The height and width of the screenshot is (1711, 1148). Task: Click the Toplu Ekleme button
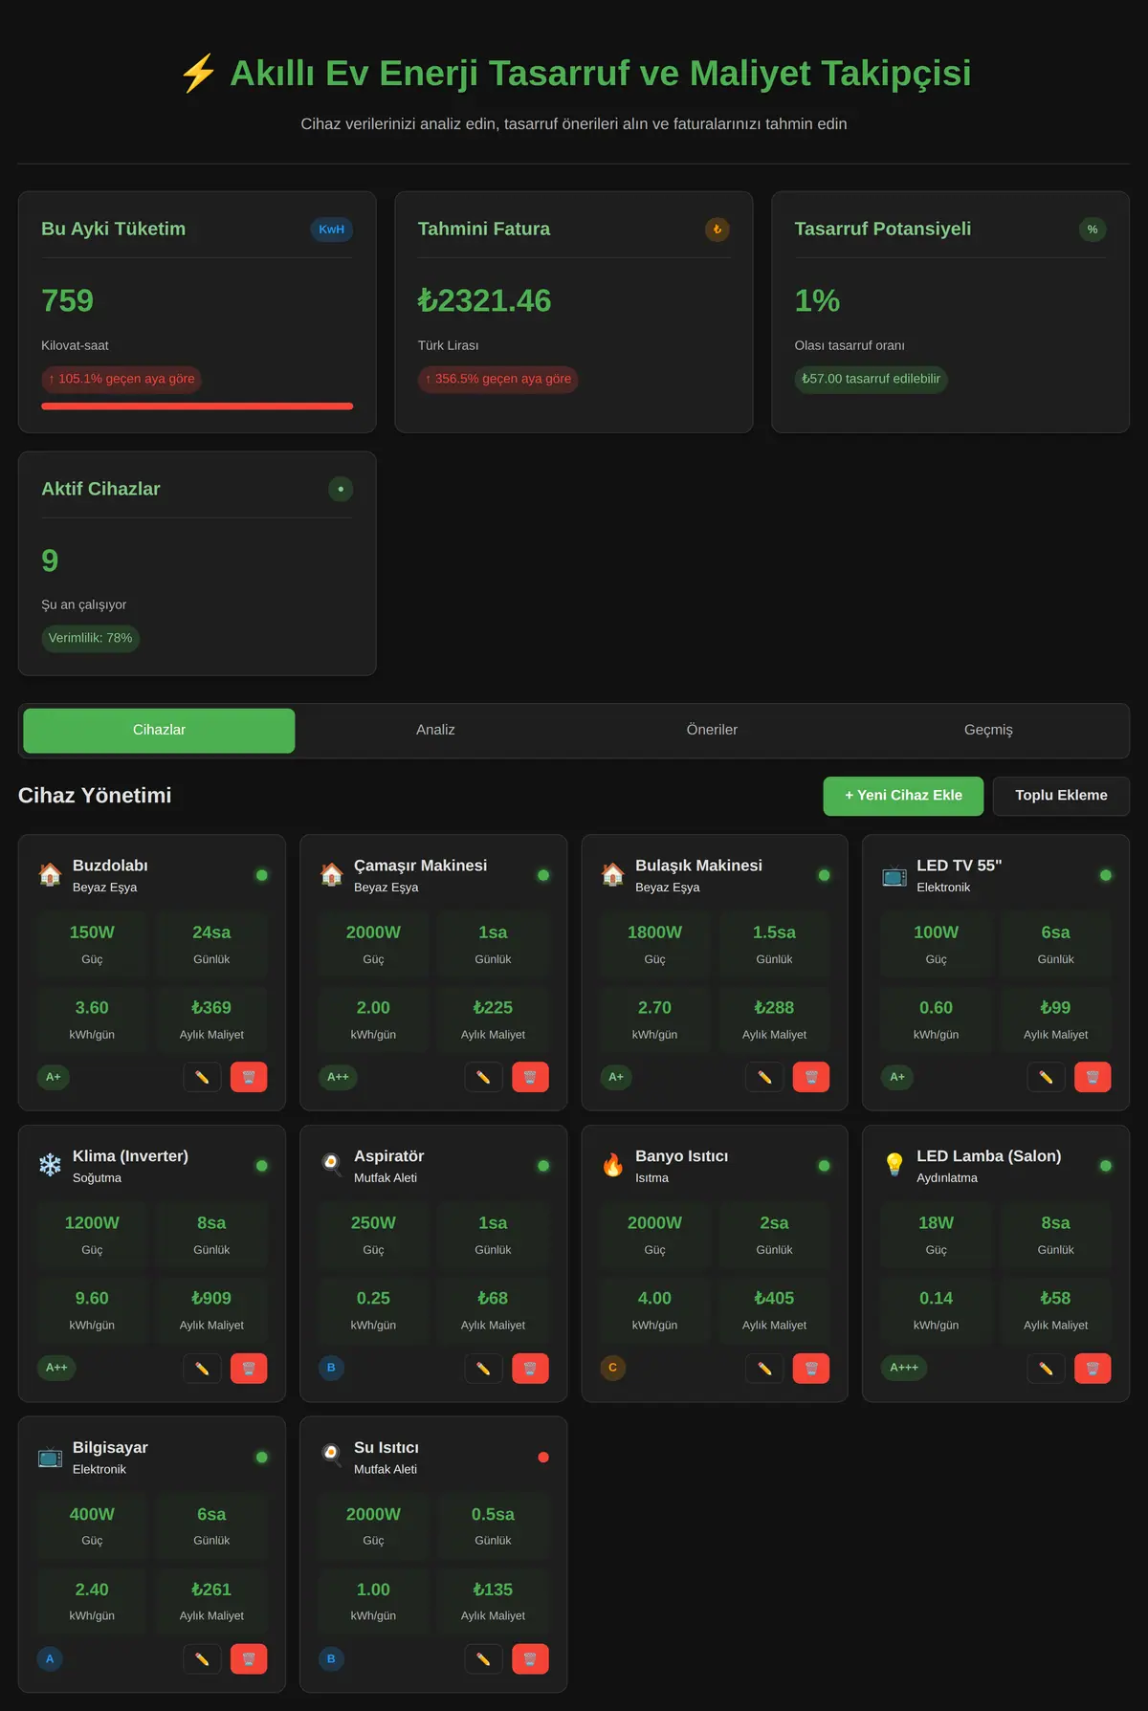coord(1061,796)
